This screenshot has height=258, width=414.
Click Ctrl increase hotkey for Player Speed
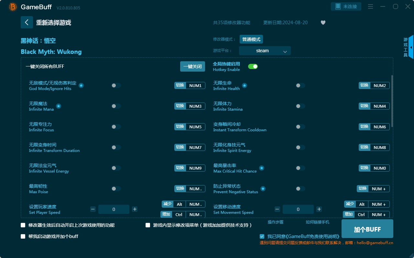coord(179,214)
